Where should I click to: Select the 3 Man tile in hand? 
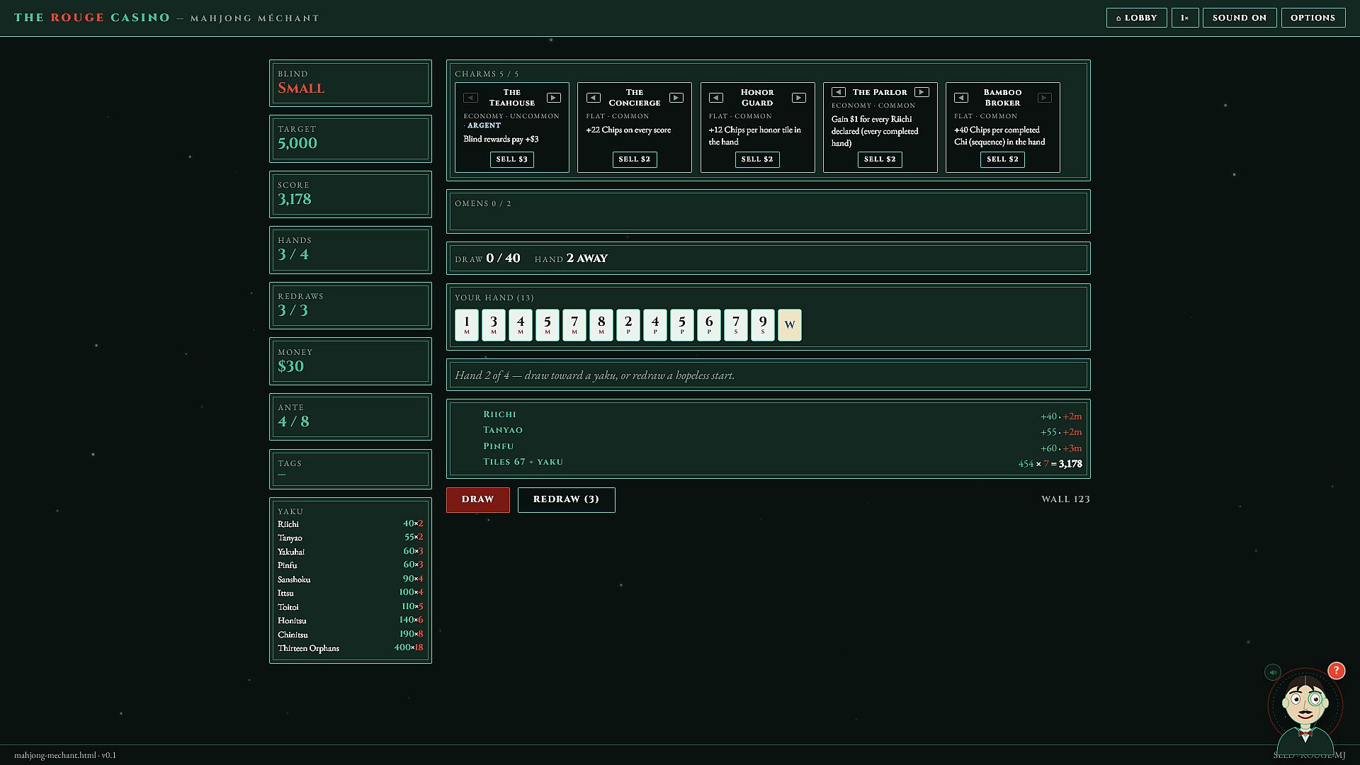pos(494,325)
